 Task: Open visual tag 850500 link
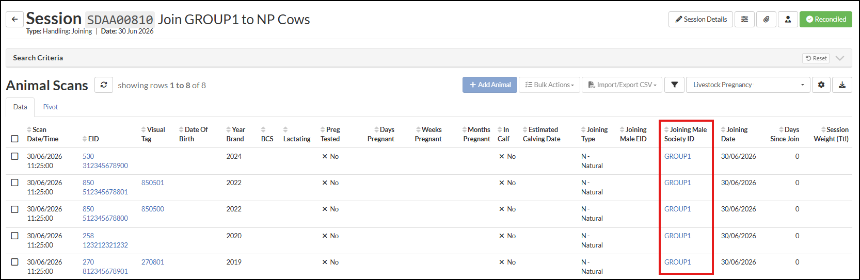coord(153,209)
